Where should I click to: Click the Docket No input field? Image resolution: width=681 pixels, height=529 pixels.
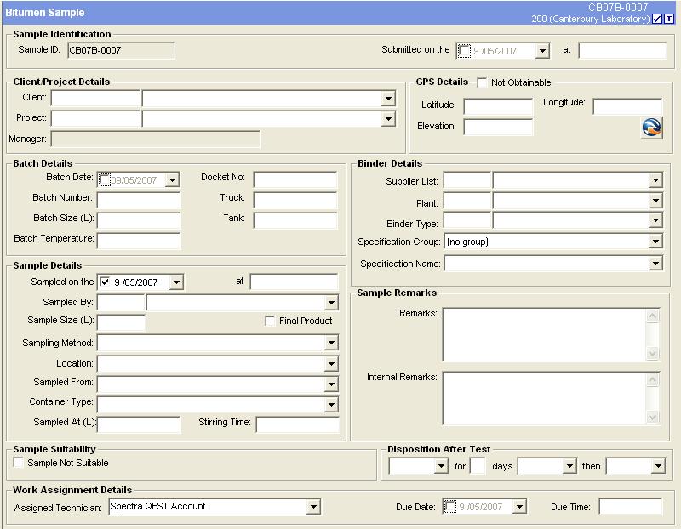point(295,179)
